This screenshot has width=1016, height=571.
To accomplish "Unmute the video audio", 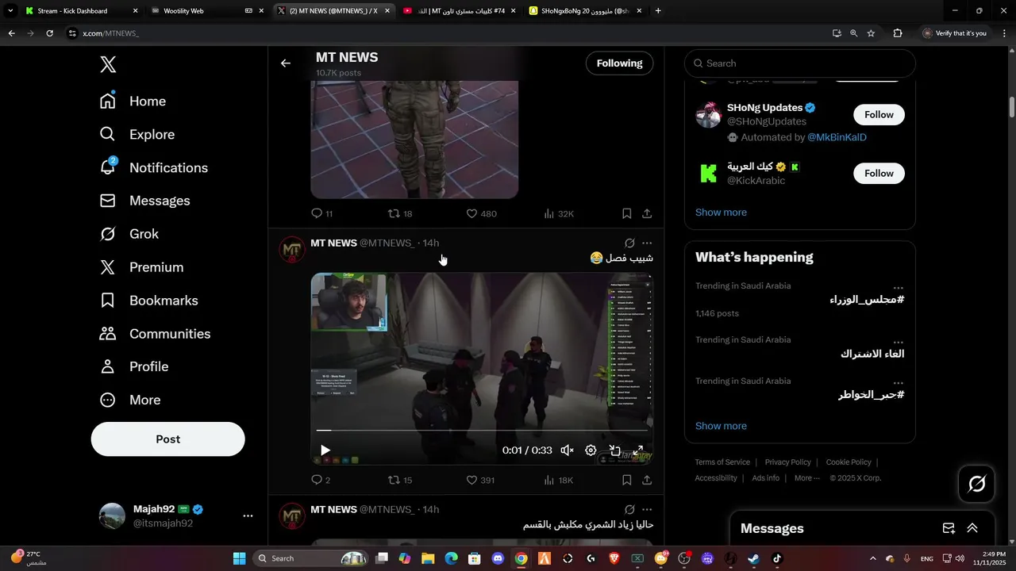I will 567,450.
